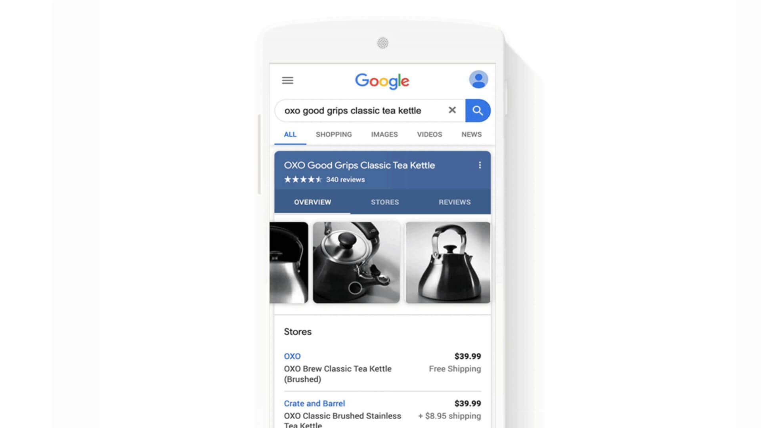Select the VIDEOS search tab
Screen dimensions: 761x428
pyautogui.click(x=428, y=134)
